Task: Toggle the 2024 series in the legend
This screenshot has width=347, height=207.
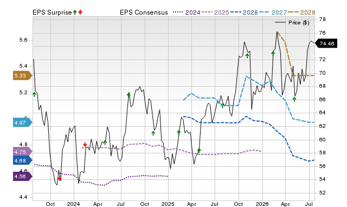Action: coord(187,12)
